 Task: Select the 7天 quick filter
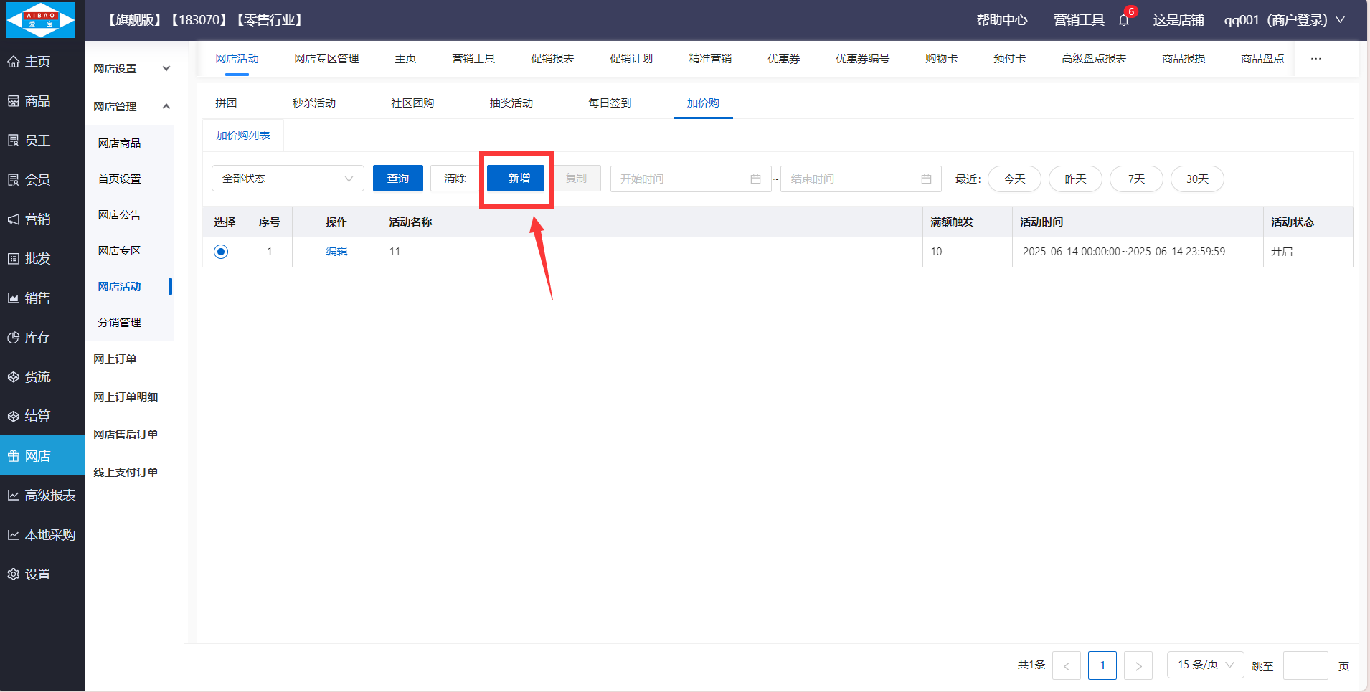click(x=1136, y=179)
